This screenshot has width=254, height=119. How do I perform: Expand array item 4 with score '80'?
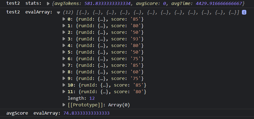64,45
